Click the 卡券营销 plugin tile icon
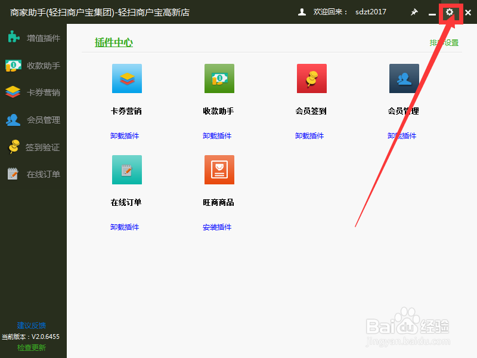 pos(126,78)
